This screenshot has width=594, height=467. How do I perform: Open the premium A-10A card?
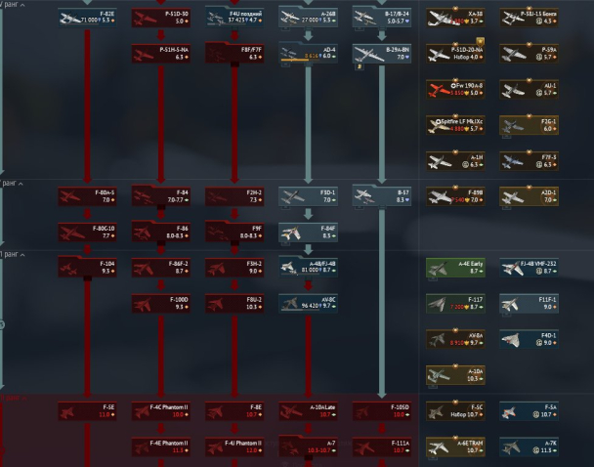click(455, 374)
